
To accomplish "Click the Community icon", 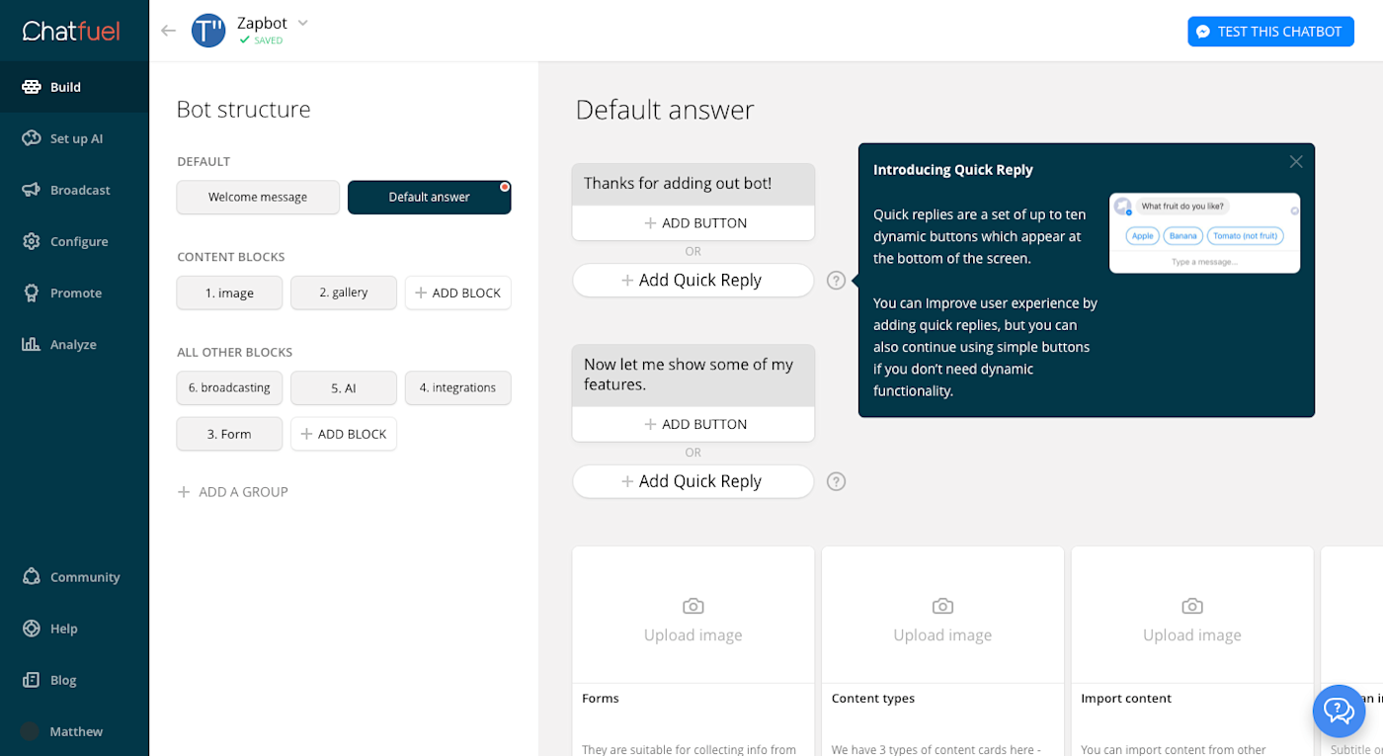I will tap(31, 577).
